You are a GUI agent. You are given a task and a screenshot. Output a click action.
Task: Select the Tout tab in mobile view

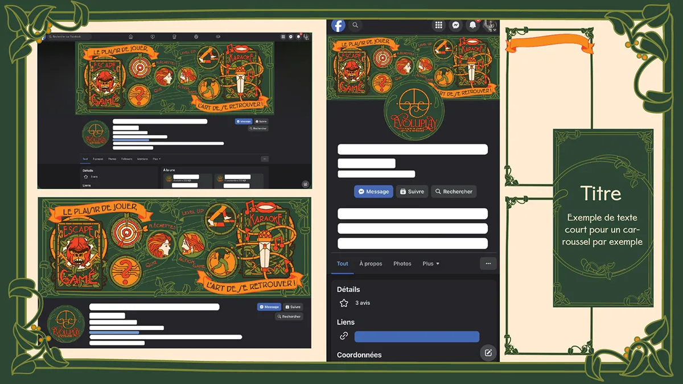click(x=343, y=263)
